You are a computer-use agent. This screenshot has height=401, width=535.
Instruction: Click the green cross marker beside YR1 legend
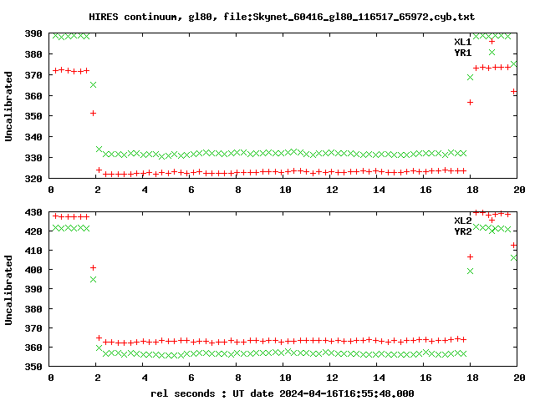(492, 52)
